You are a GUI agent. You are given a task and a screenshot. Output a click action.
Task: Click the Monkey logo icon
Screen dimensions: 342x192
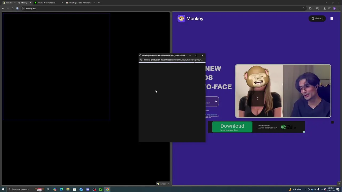181,18
